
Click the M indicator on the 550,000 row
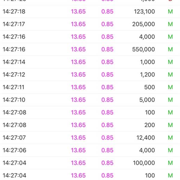point(170,49)
